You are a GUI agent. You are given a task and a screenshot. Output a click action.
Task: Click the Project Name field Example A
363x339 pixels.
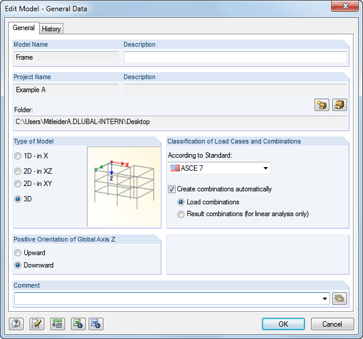coord(66,90)
